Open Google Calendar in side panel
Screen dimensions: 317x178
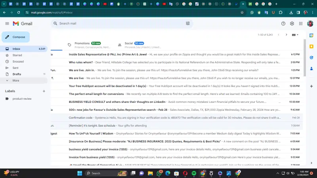311,35
